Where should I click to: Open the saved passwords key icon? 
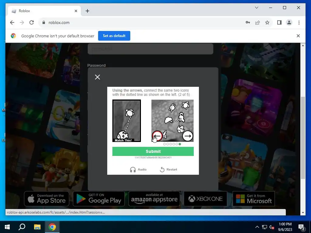tap(248, 22)
